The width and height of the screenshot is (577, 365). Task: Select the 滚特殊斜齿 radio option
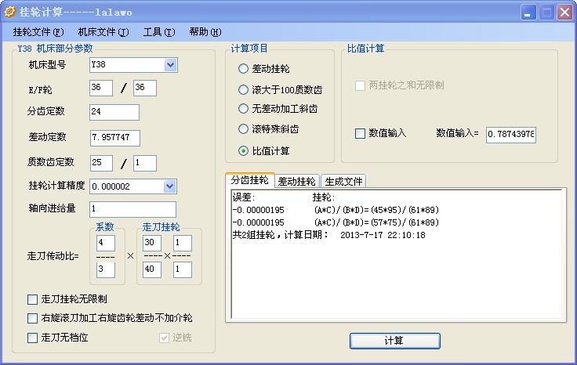[243, 129]
